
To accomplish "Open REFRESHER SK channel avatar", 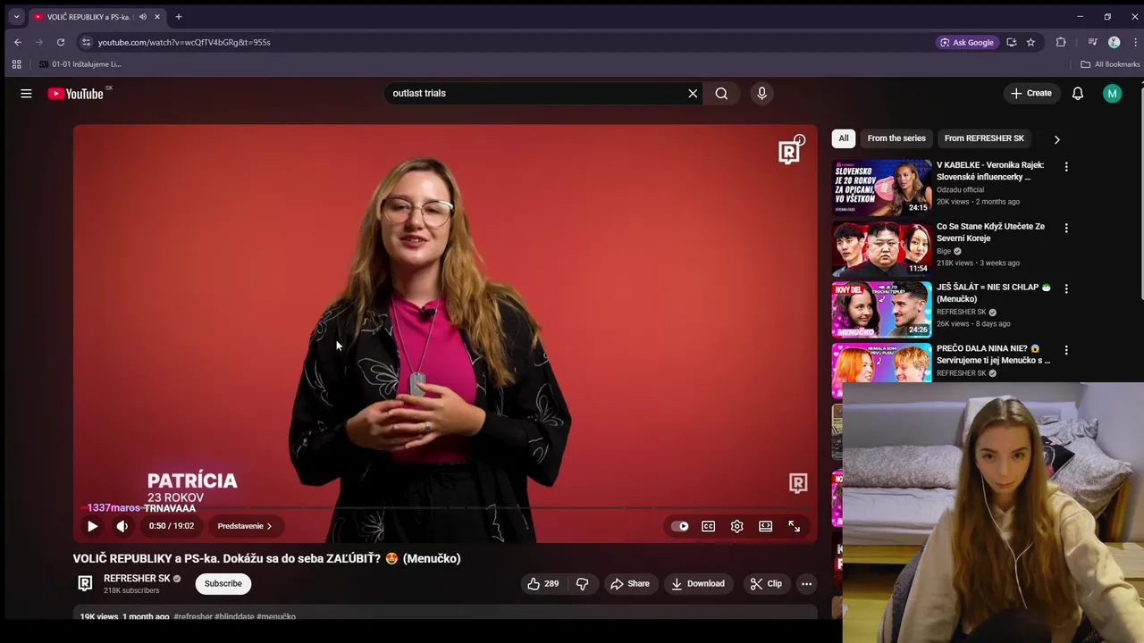I will tap(85, 583).
